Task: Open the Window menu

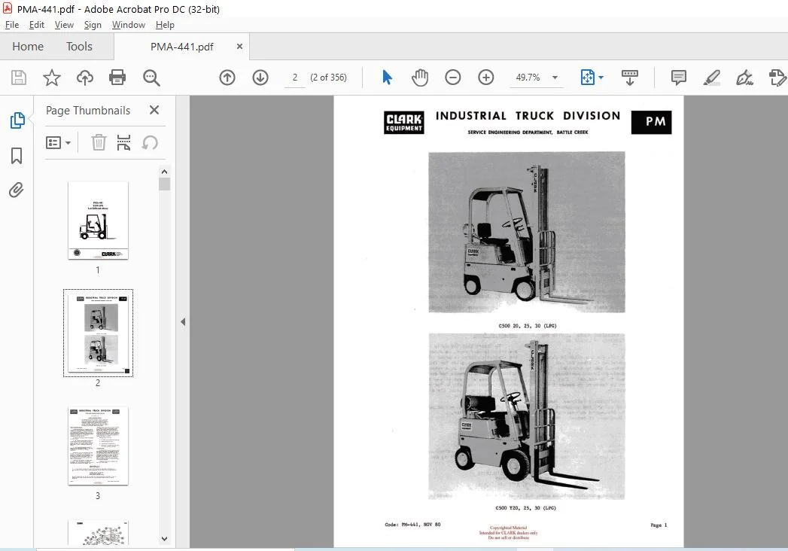Action: pos(129,25)
